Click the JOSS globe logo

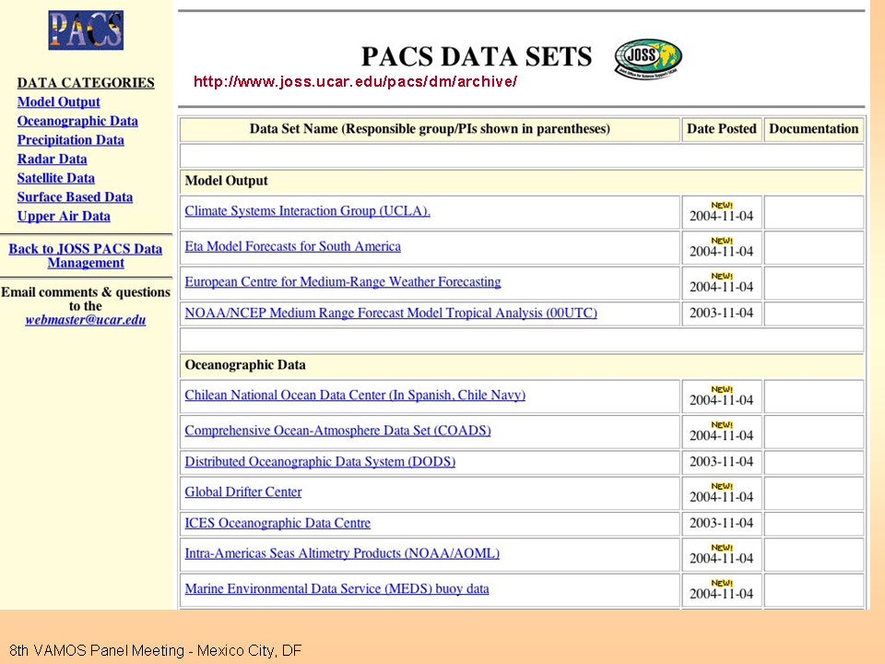point(648,58)
